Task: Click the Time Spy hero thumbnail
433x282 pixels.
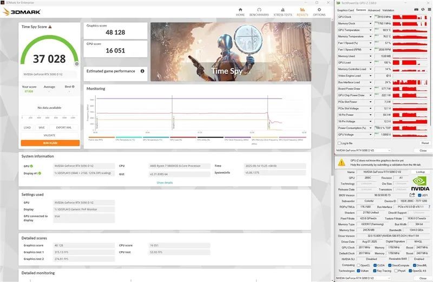Action: click(231, 51)
